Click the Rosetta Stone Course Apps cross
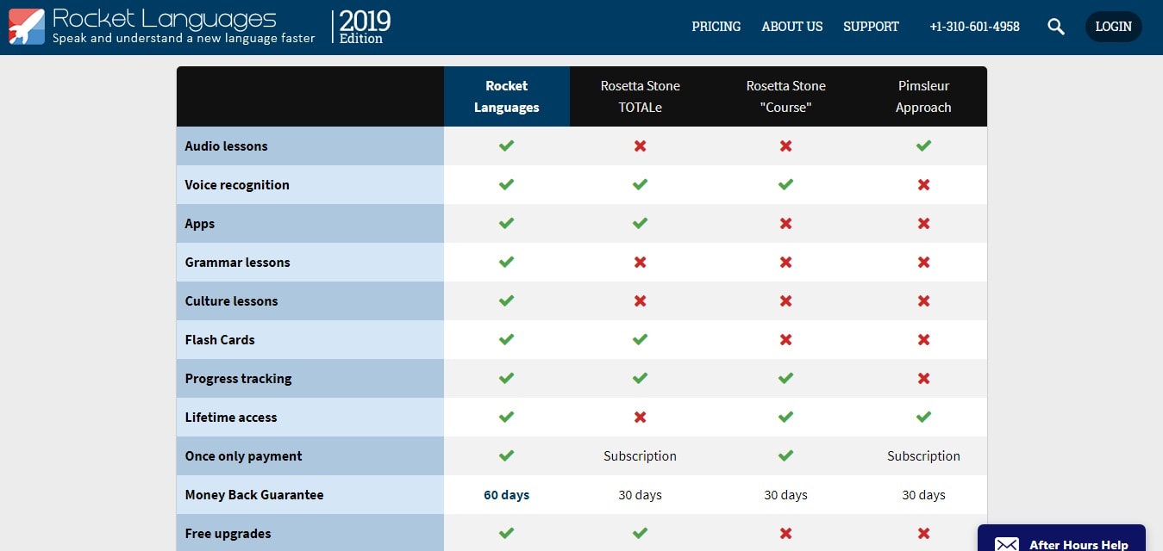 coord(785,224)
